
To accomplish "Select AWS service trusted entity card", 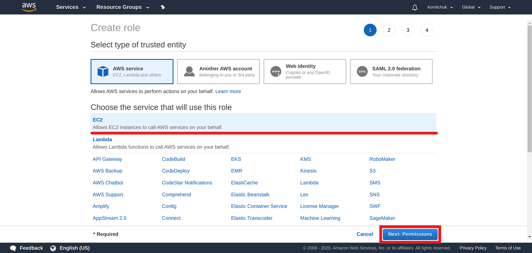I will [x=132, y=71].
